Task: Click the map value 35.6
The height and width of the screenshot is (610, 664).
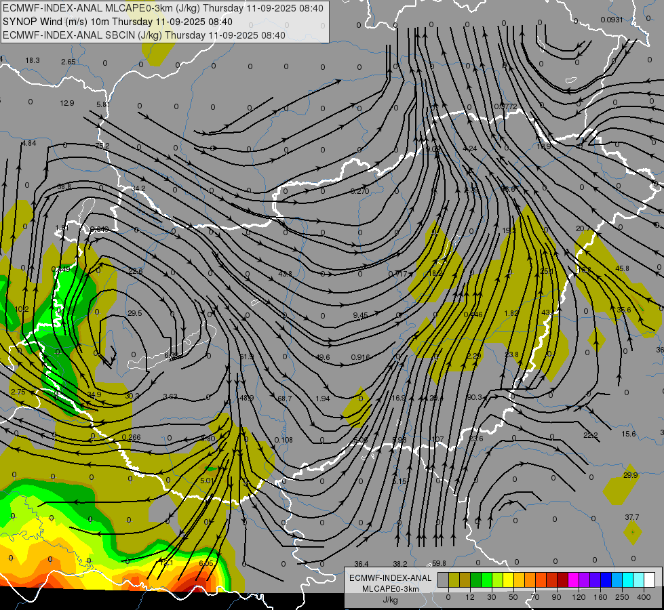Action: (x=624, y=310)
